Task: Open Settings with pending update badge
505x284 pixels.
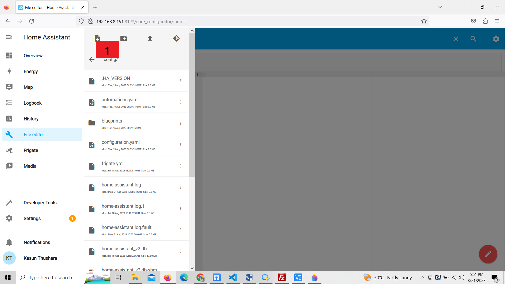Action: pyautogui.click(x=42, y=219)
